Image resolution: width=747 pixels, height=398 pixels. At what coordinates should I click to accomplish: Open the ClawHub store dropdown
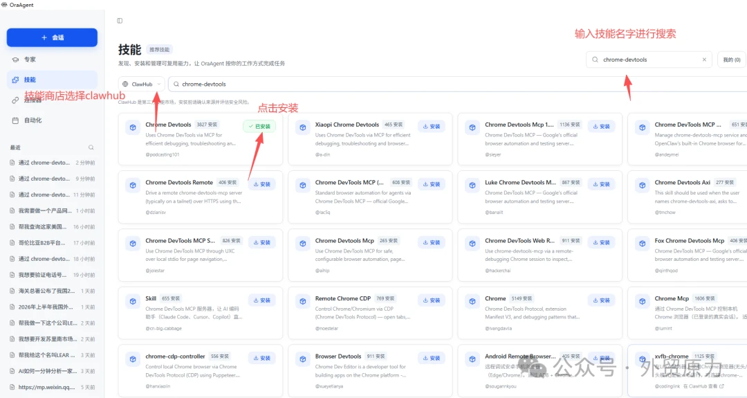(142, 84)
